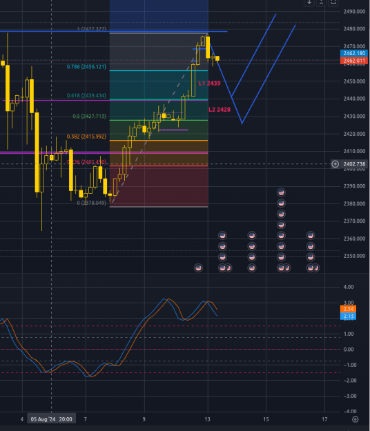Click −3.00 on the indicator scale

[349, 396]
